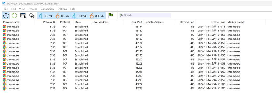This screenshot has height=96, width=272.
Task: Click Established state in port 45196 row
Action: click(81, 51)
